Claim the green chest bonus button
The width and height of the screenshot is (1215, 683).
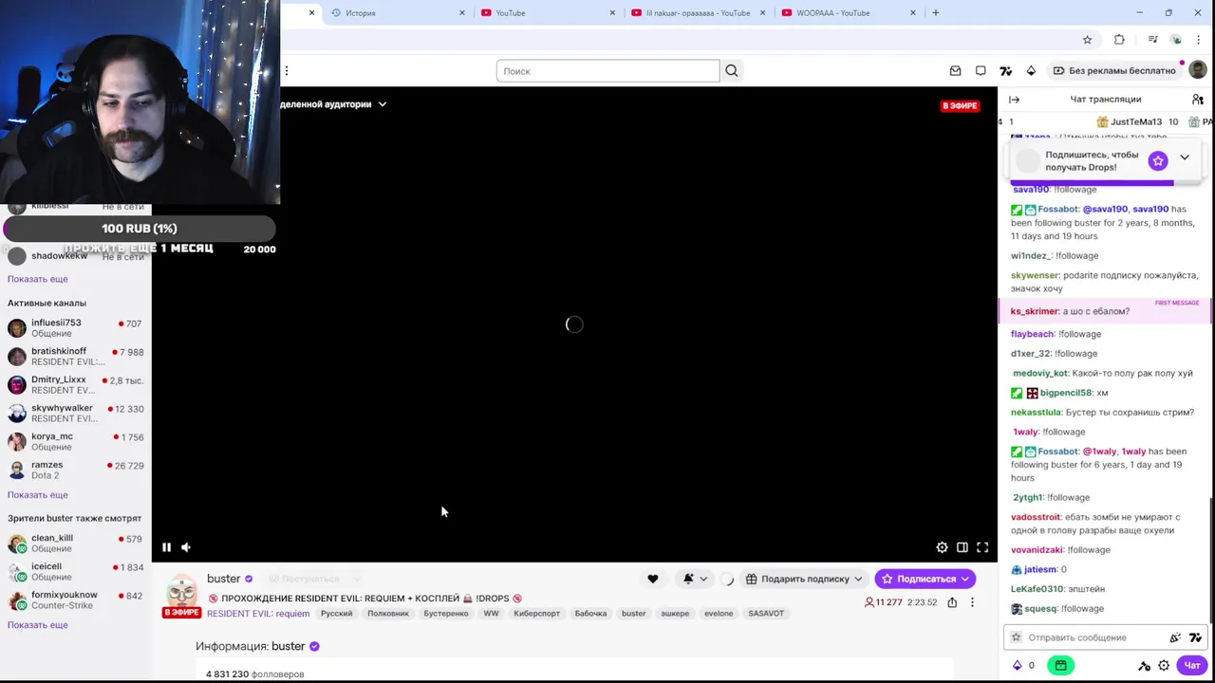tap(1061, 665)
